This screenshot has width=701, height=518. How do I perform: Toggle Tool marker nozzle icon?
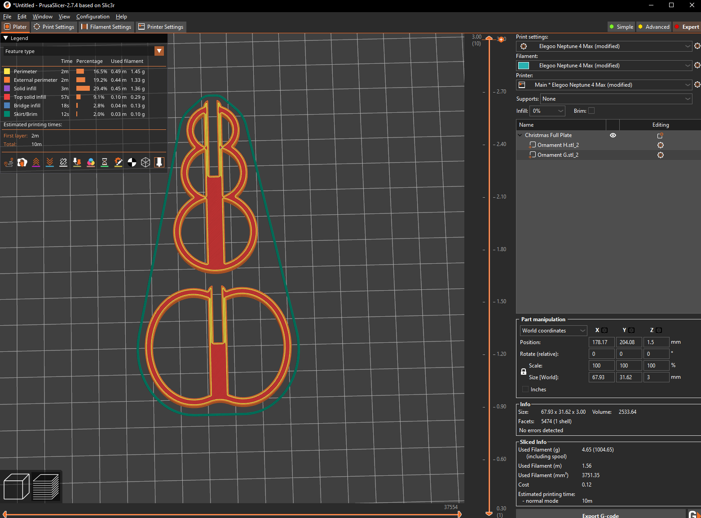(x=159, y=163)
